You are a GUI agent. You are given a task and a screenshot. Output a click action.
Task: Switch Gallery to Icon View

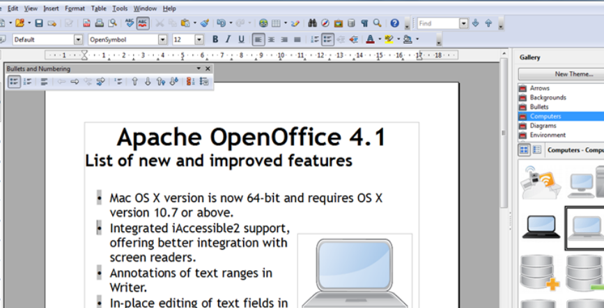click(524, 150)
